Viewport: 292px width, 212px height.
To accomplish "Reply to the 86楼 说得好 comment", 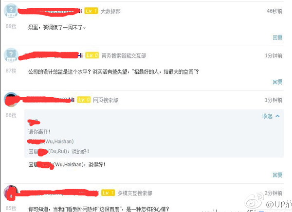I will (277, 175).
